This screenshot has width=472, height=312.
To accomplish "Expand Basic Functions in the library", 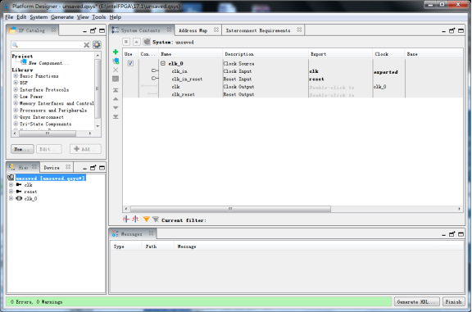I will (x=16, y=76).
